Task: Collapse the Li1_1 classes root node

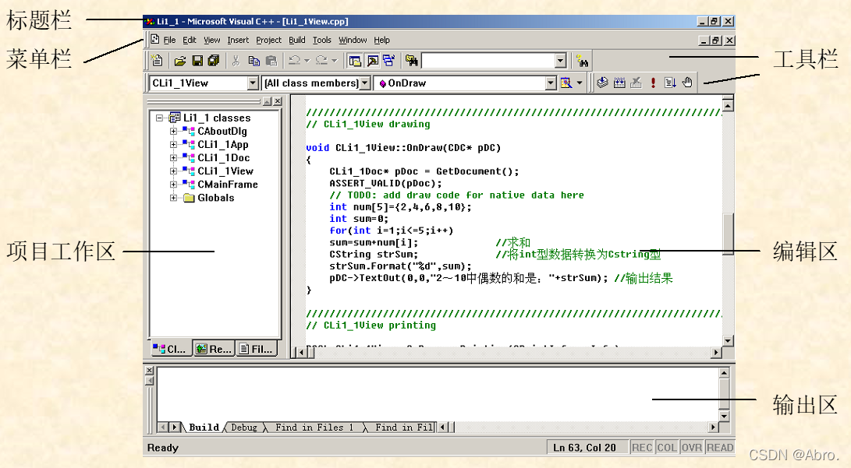Action: tap(159, 118)
